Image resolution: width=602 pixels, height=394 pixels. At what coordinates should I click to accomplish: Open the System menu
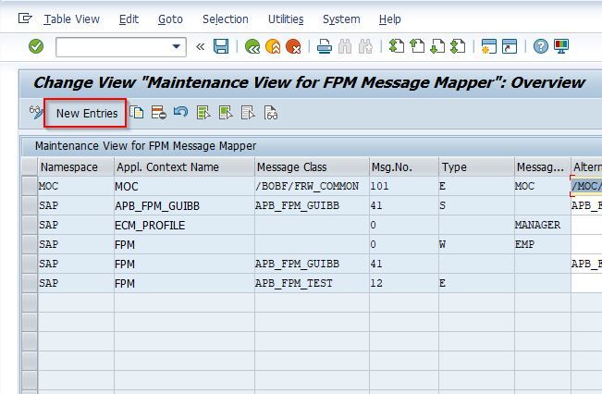[341, 18]
